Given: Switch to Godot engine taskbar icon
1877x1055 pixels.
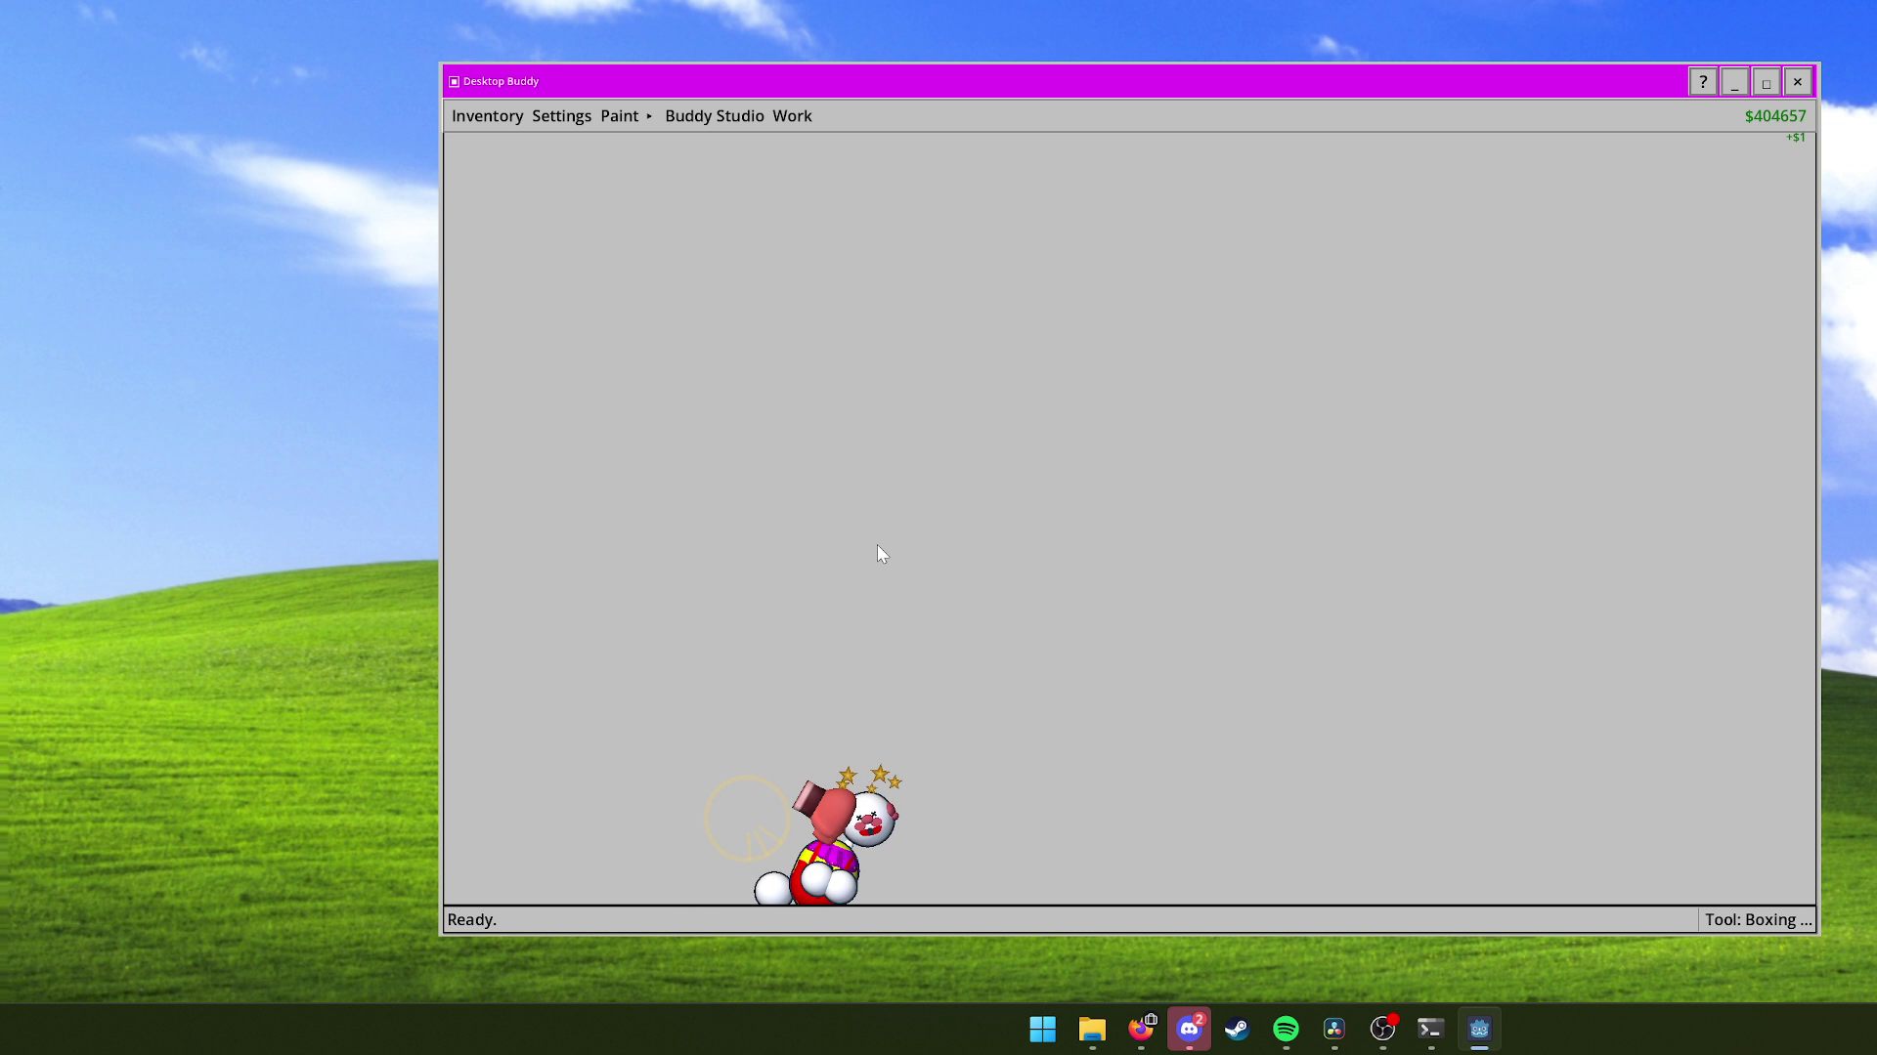Looking at the screenshot, I should 1479,1029.
